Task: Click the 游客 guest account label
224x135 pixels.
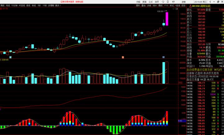Action: pos(184,2)
